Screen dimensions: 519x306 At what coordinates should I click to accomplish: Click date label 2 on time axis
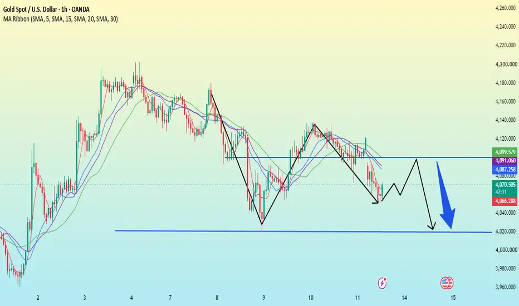(x=38, y=298)
